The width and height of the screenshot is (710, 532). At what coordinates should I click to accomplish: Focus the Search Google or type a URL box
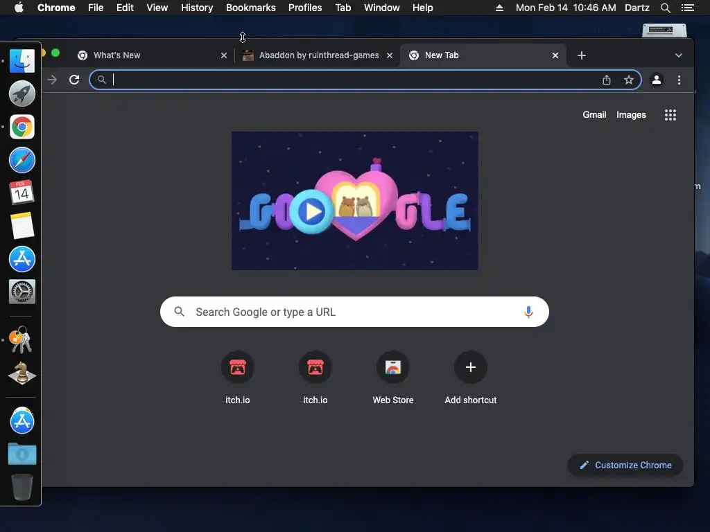point(354,312)
